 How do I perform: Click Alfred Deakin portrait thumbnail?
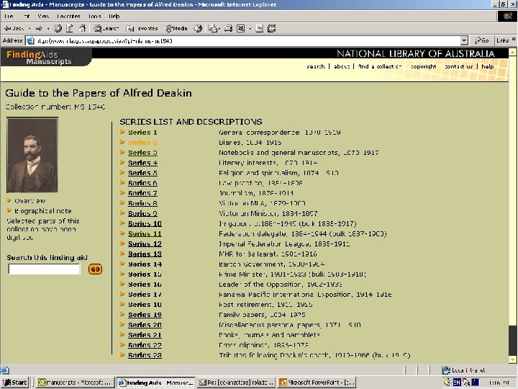click(x=32, y=154)
